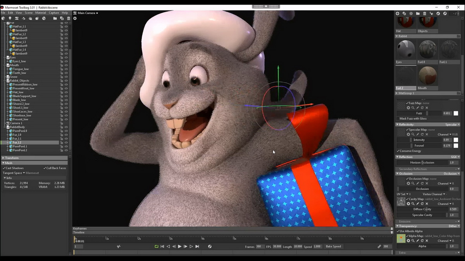Hide Tongue_low using its eye icon
Viewport: 465px width, 261px height.
(66, 69)
